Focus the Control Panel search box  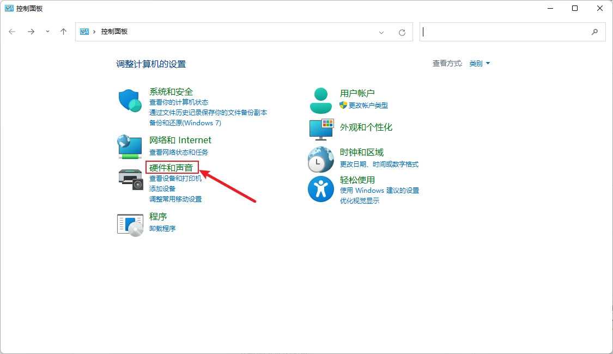click(x=506, y=32)
